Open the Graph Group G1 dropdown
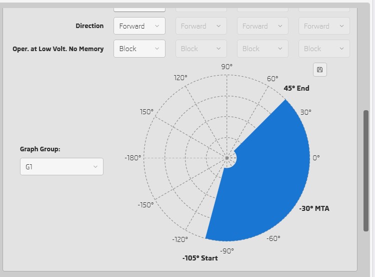 [61, 166]
